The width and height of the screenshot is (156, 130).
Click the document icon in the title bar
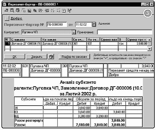[x=4, y=5]
